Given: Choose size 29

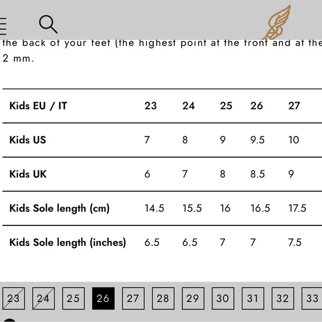Looking at the screenshot, I should (193, 298).
